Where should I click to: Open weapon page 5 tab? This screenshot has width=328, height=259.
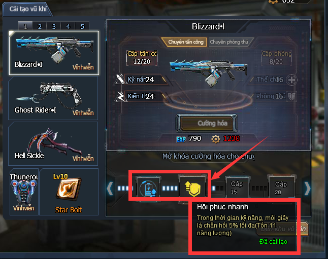tap(82, 26)
